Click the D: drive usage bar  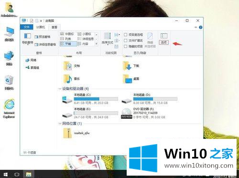155,99
